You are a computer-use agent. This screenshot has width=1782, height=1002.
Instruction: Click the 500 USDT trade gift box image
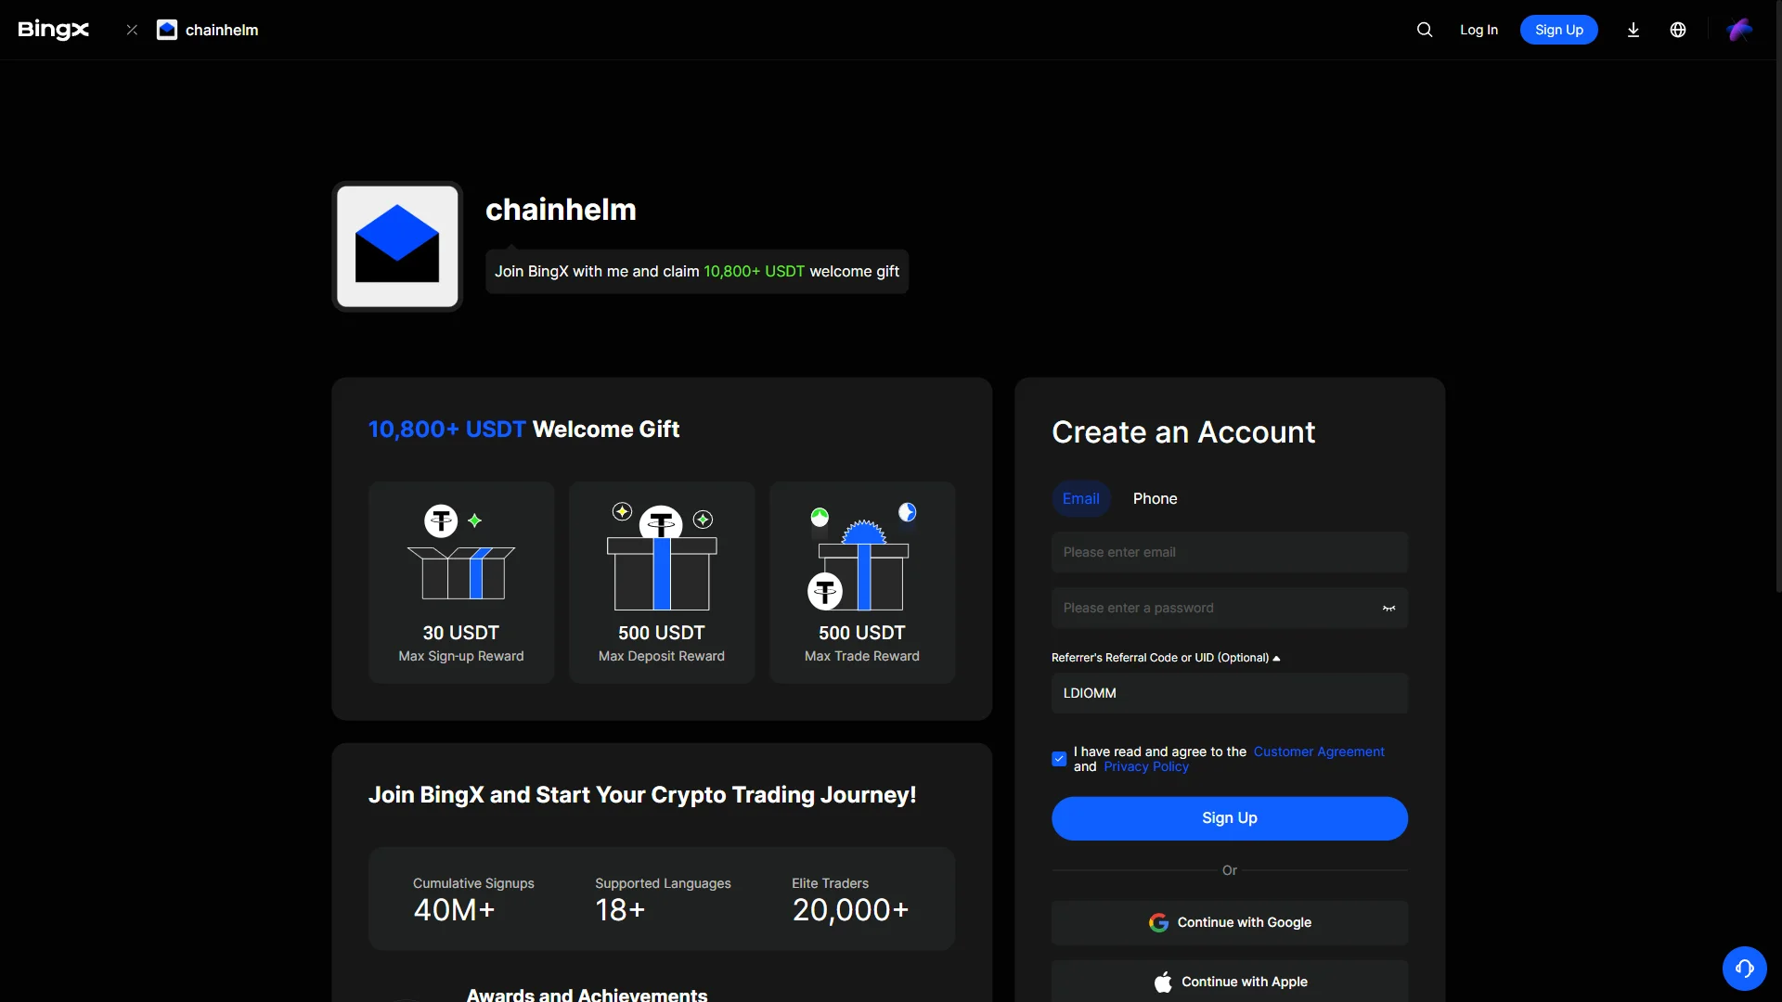tap(862, 557)
